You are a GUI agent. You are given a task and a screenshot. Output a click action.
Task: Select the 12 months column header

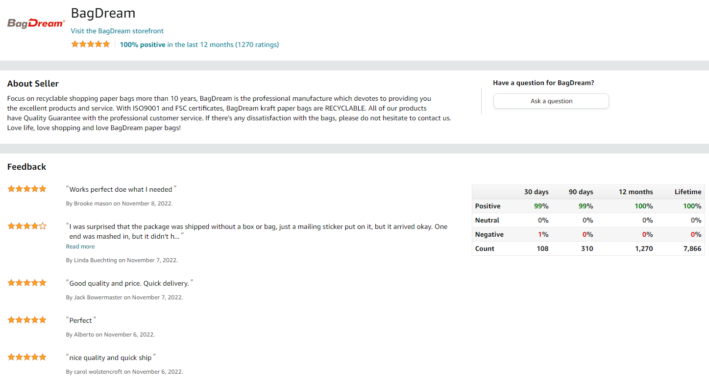636,192
